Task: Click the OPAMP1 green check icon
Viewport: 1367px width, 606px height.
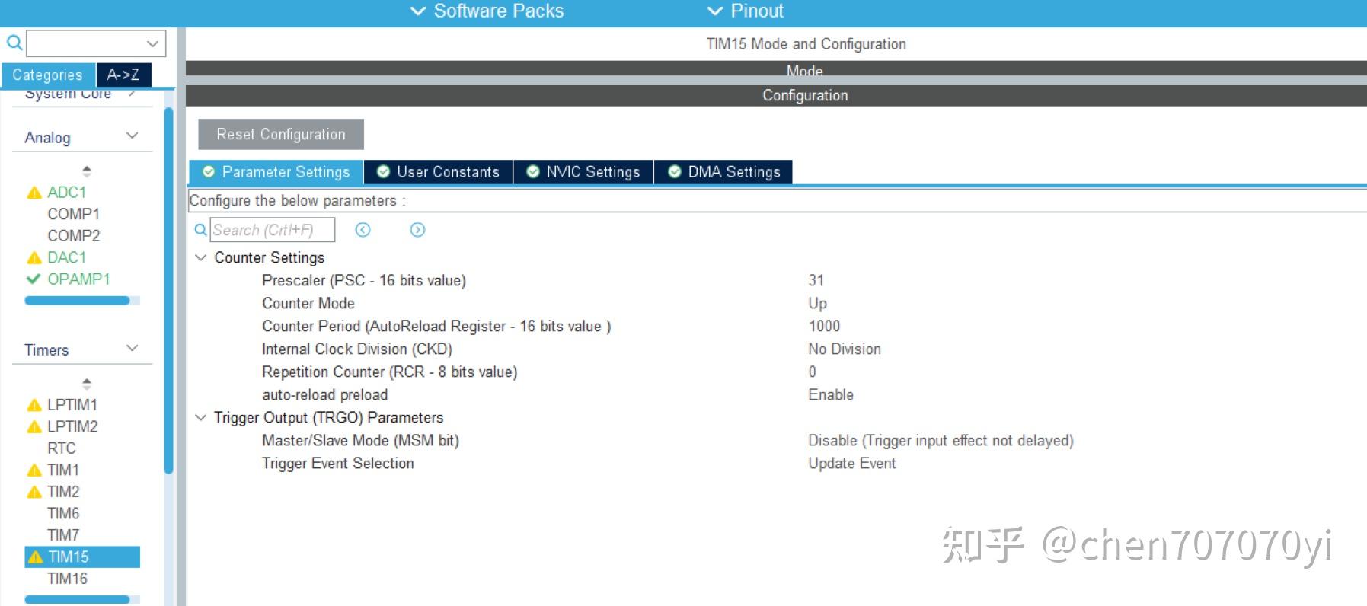Action: 34,279
